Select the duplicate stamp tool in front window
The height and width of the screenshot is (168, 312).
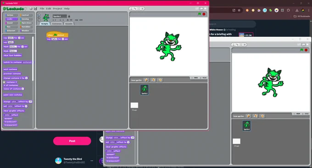point(131,9)
